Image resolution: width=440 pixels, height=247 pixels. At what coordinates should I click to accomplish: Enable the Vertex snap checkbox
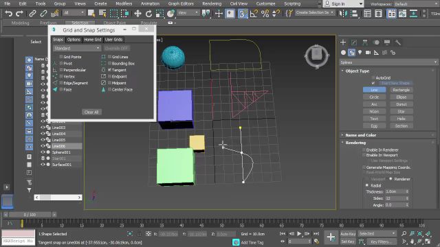point(61,76)
